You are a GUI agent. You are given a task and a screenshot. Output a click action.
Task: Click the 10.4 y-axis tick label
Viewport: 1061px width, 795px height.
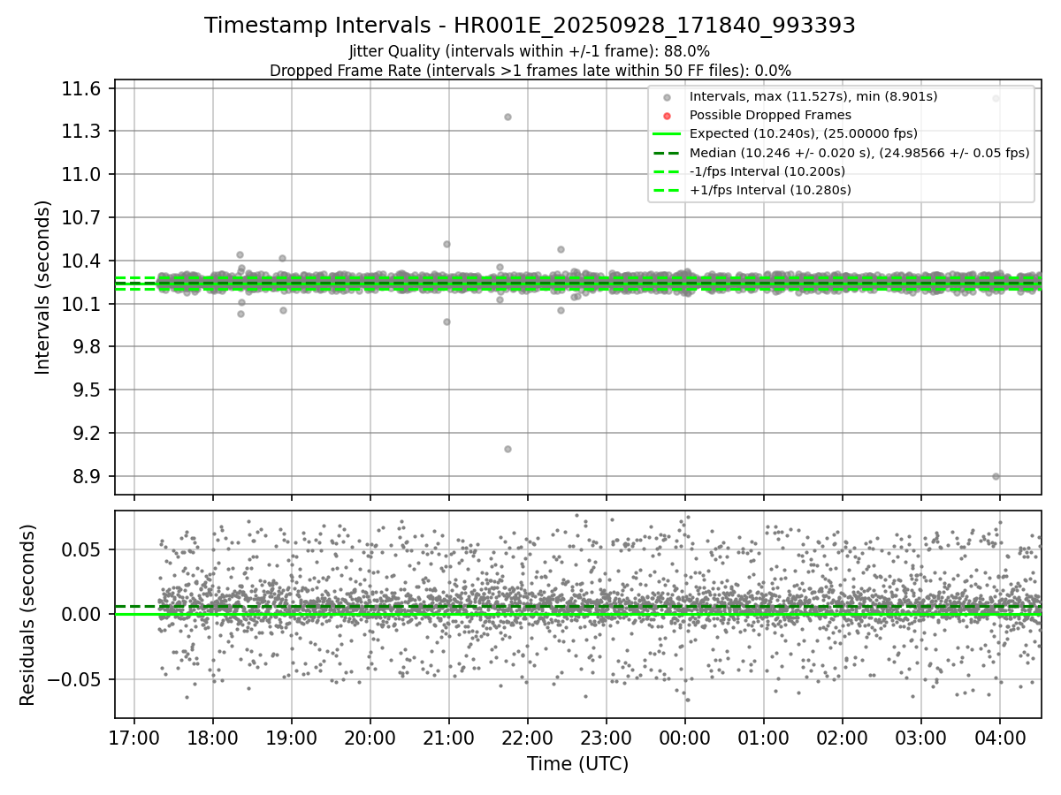83,261
